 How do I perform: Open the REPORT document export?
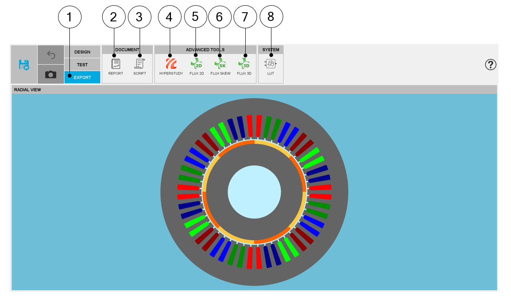click(x=116, y=66)
